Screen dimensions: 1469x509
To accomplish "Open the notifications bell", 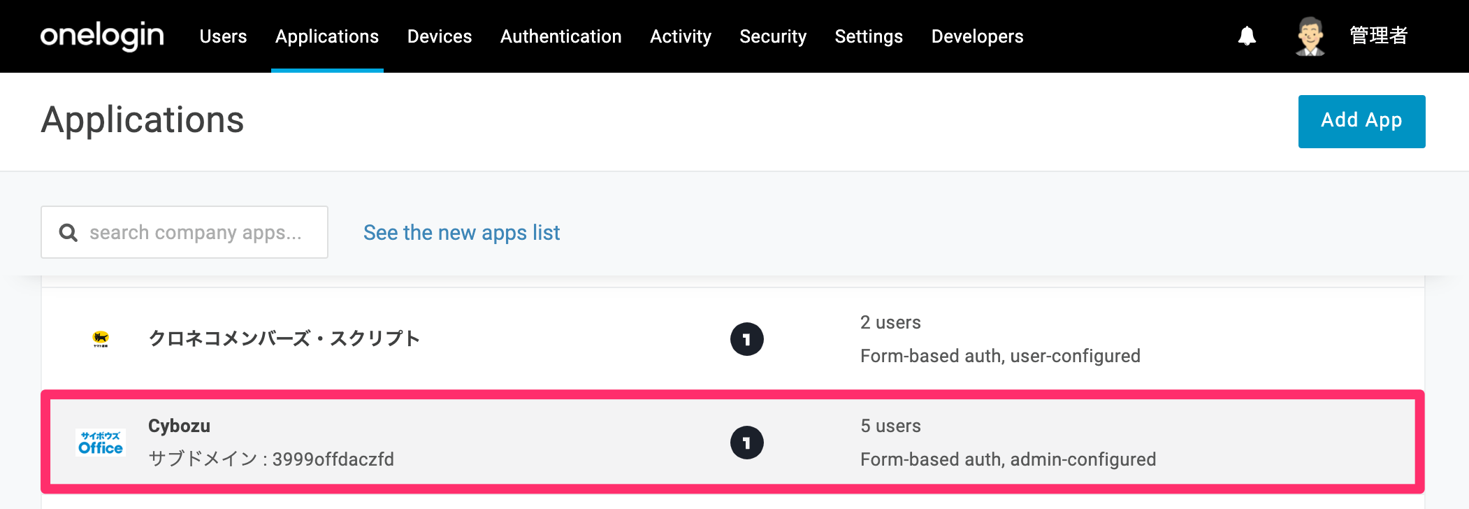I will (1247, 36).
